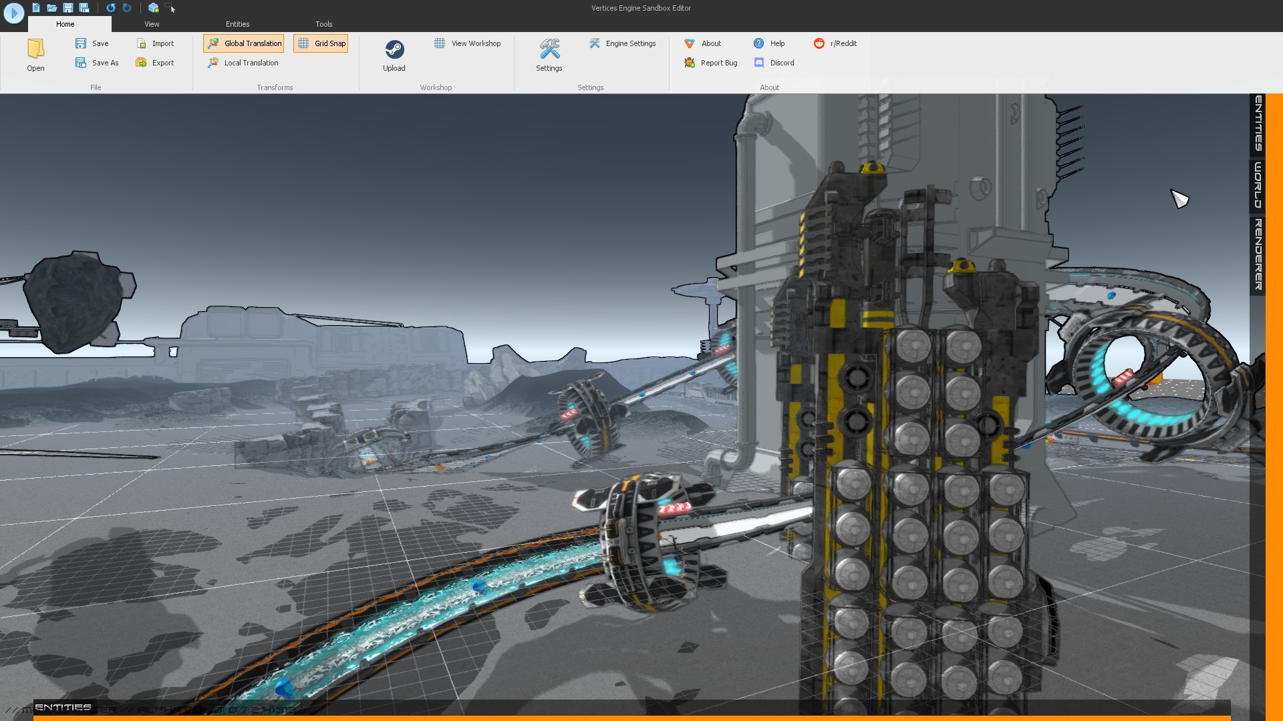Screen dimensions: 1283x721
Task: Open a file via the folder icon
Action: [51, 8]
